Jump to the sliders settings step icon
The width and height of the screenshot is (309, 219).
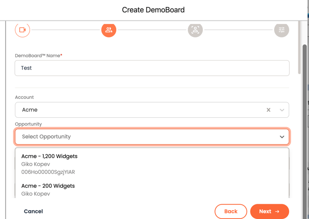[281, 30]
